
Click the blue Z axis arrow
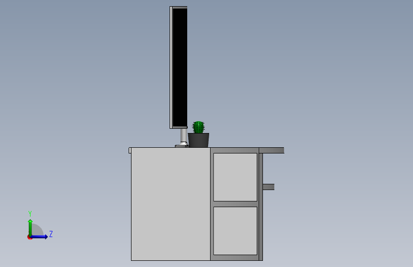click(x=39, y=237)
